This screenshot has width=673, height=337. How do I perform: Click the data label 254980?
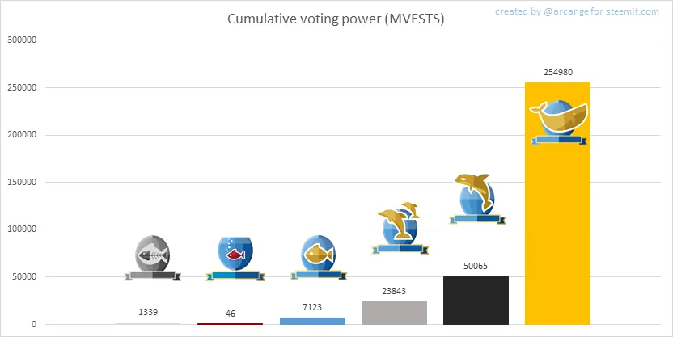(x=558, y=72)
